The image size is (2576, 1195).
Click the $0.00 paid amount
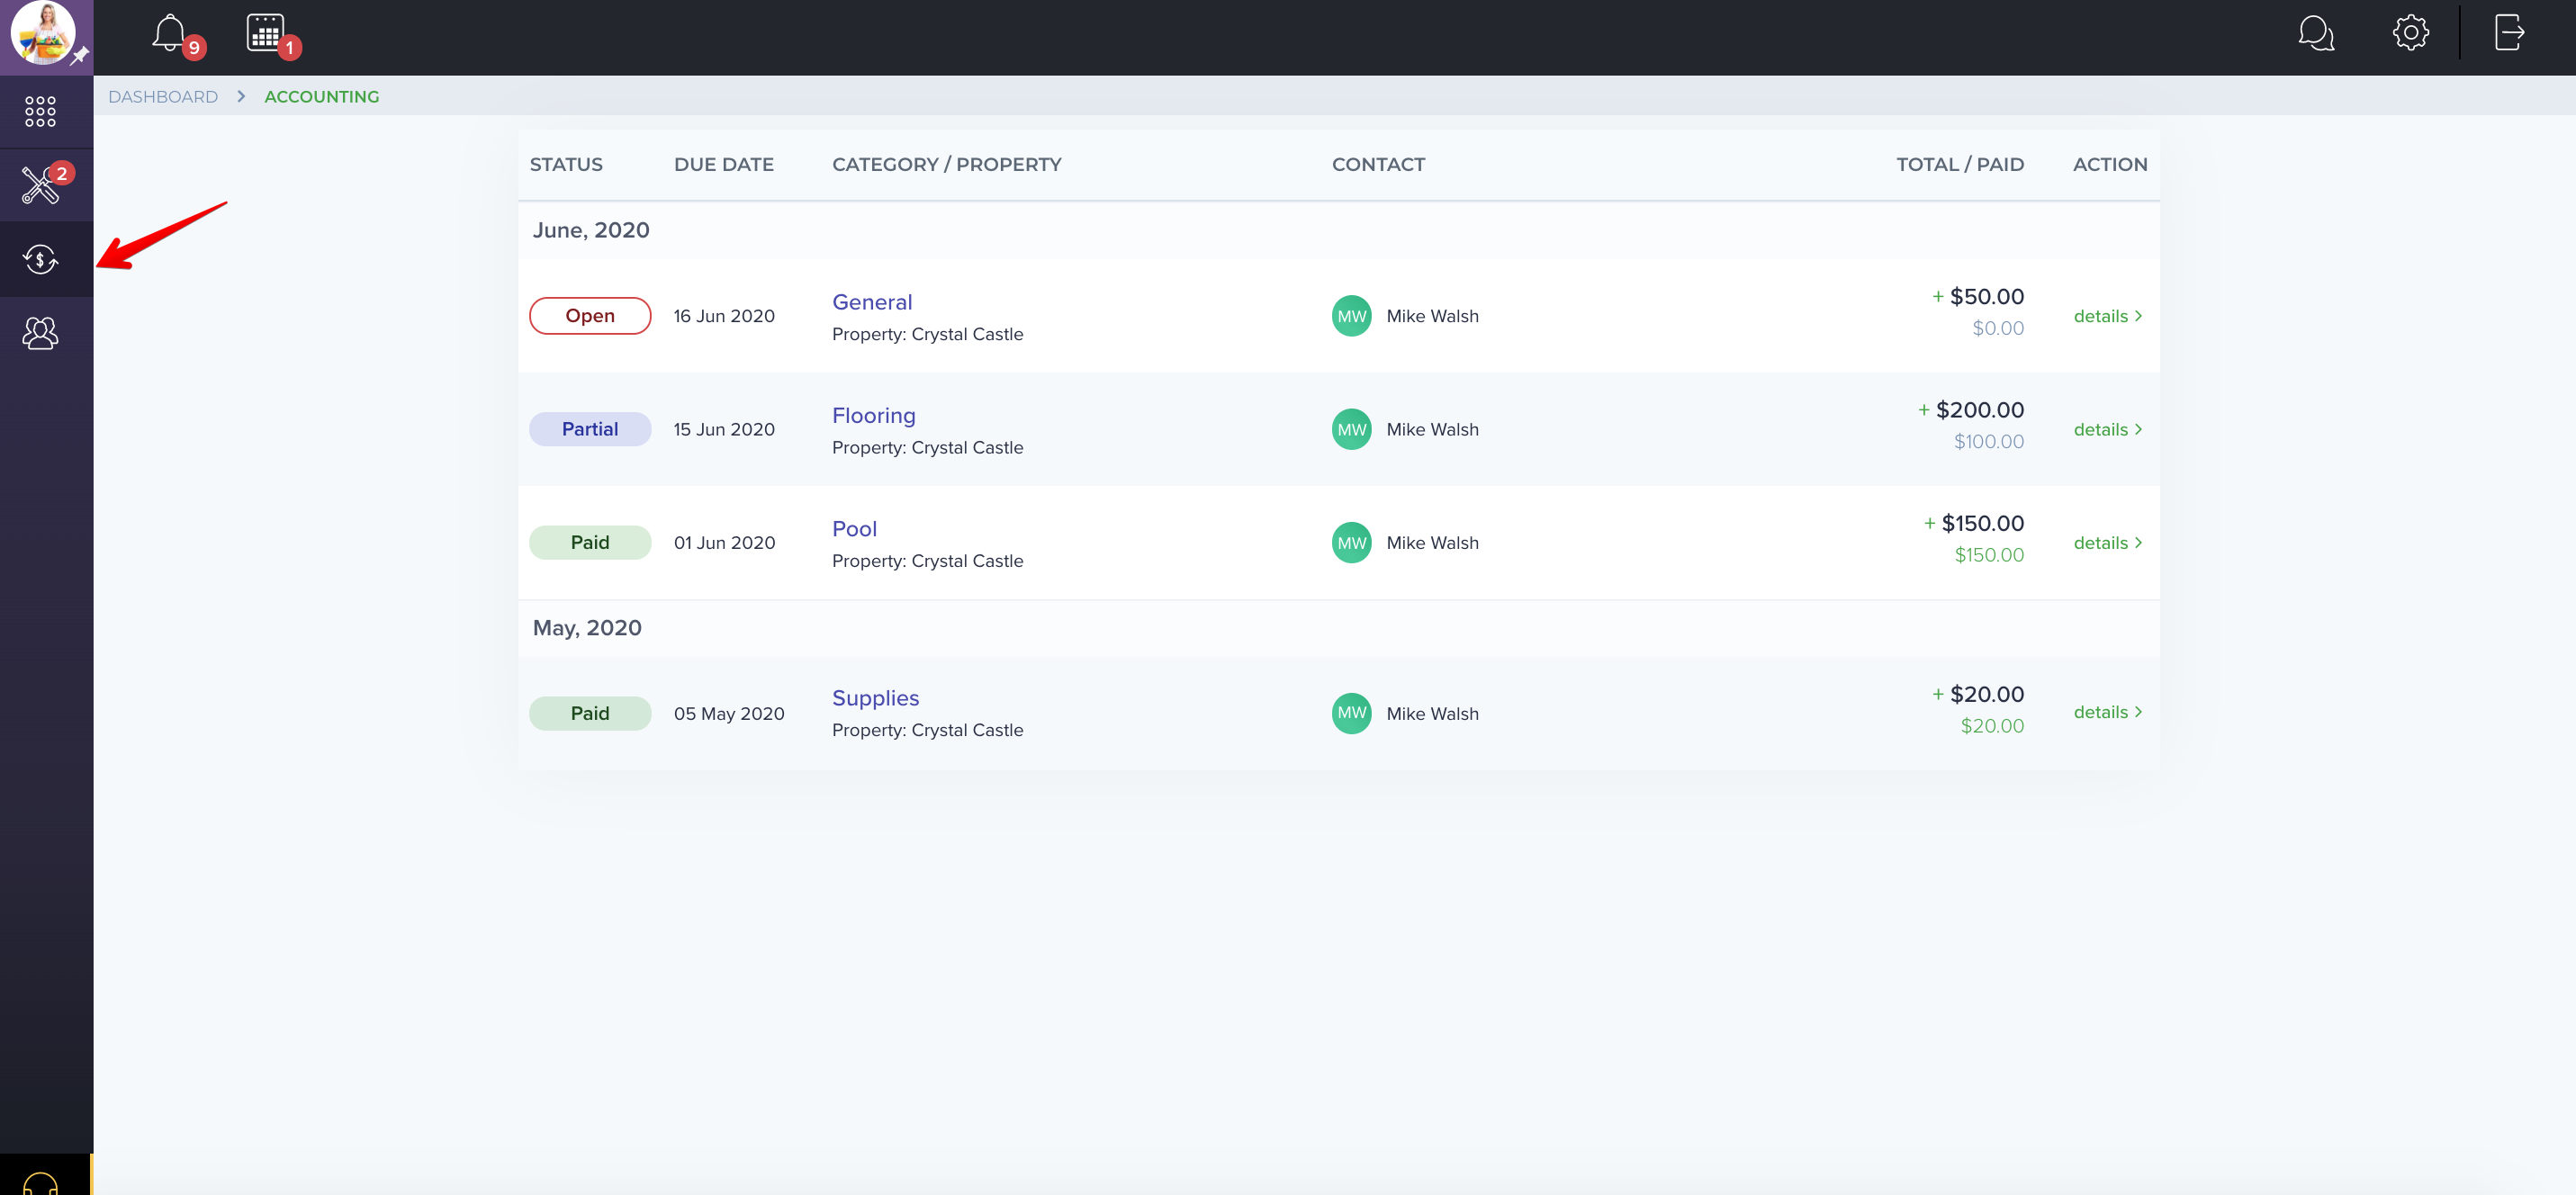pyautogui.click(x=1997, y=328)
